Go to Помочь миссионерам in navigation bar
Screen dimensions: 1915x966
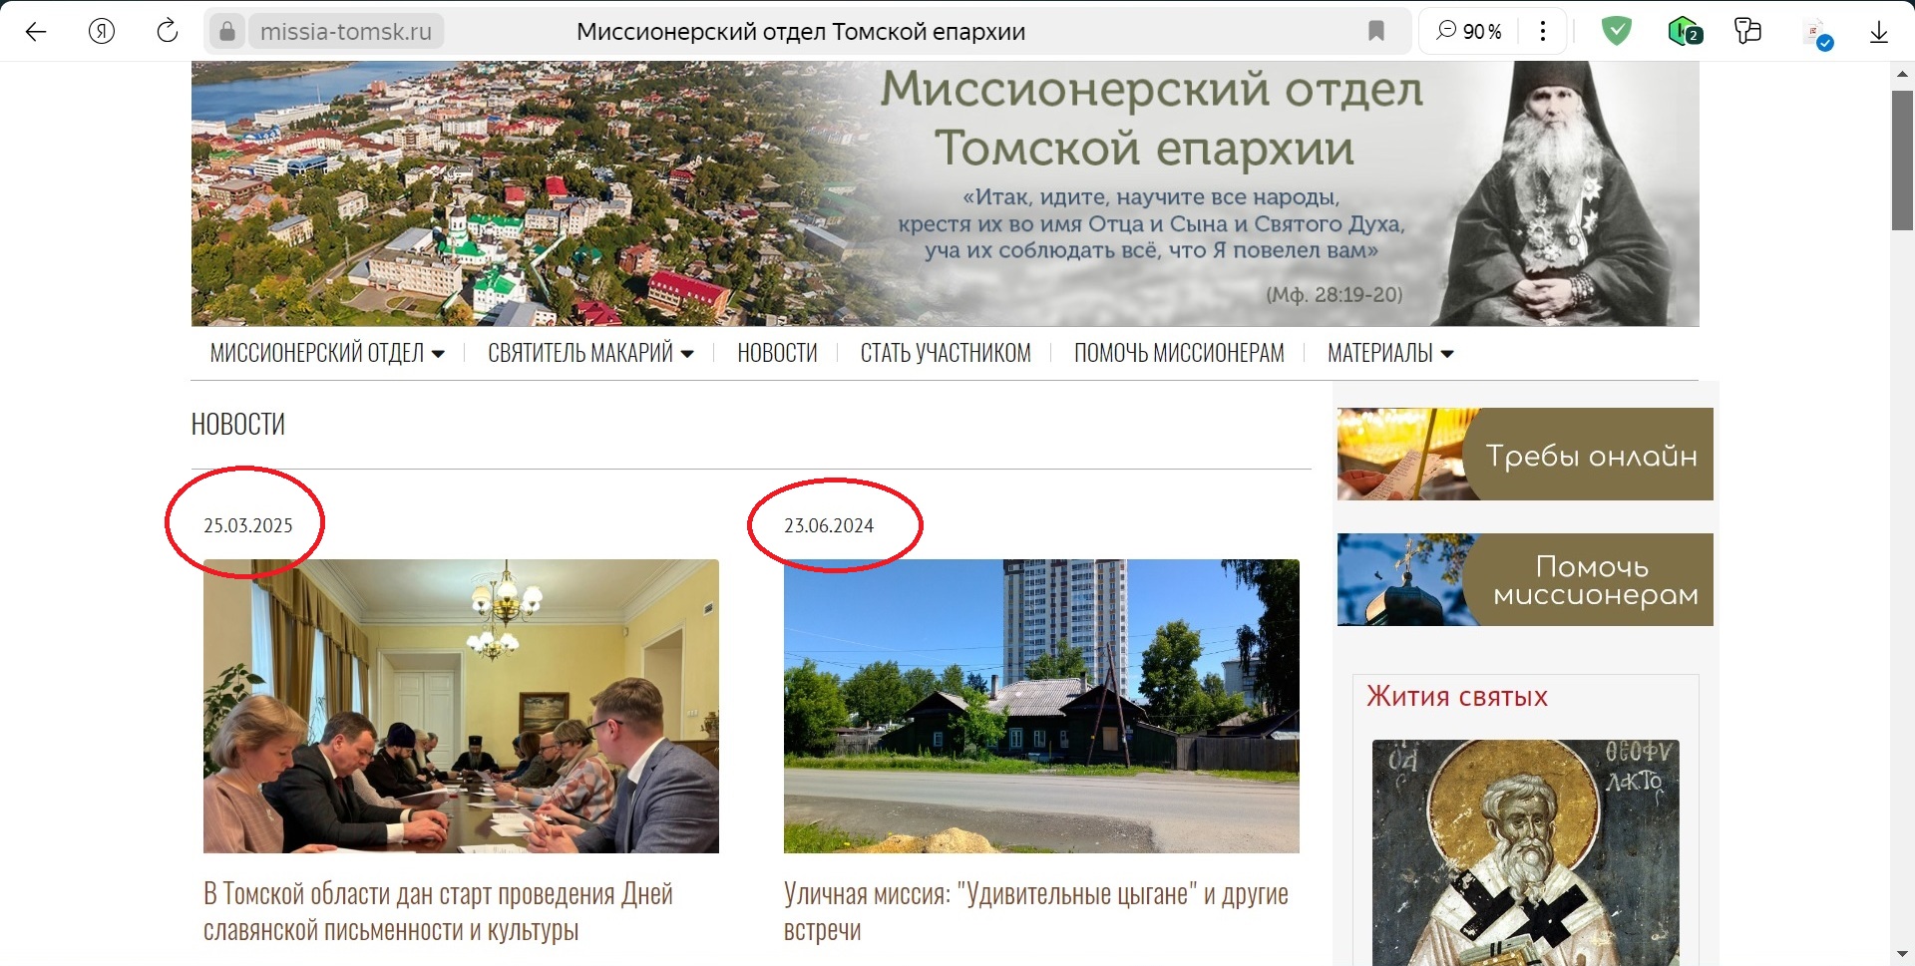click(x=1179, y=353)
